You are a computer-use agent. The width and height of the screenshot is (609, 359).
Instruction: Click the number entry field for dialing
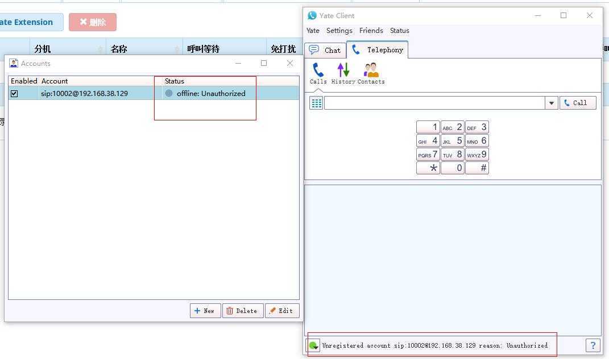434,103
